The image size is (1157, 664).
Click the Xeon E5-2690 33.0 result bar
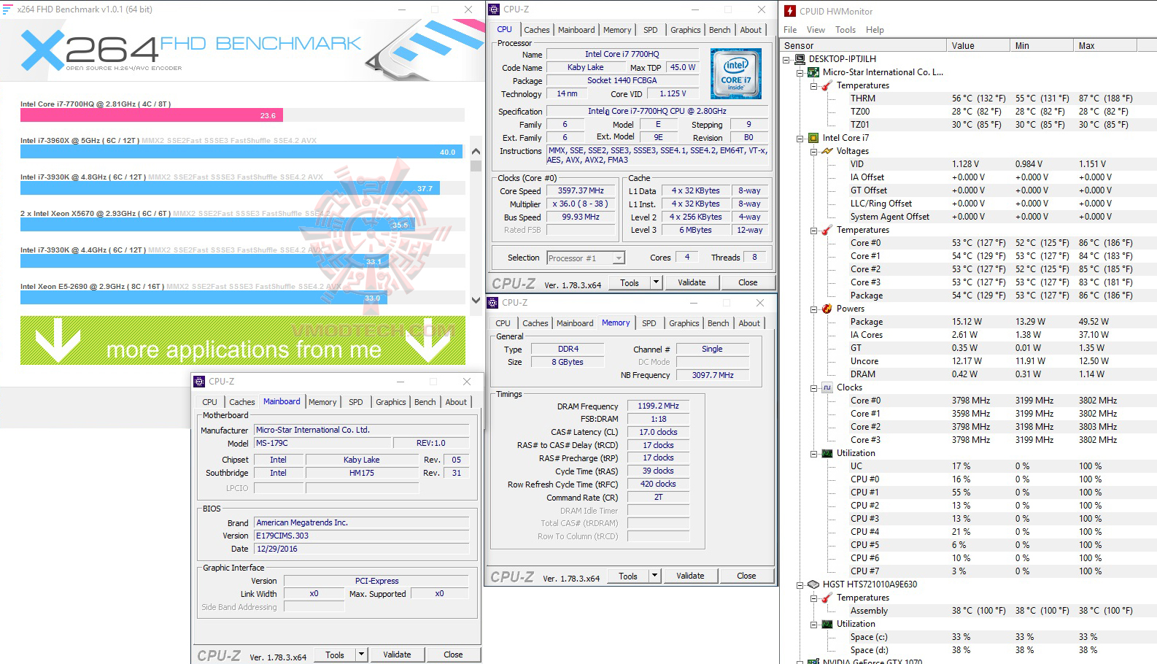[x=204, y=298]
